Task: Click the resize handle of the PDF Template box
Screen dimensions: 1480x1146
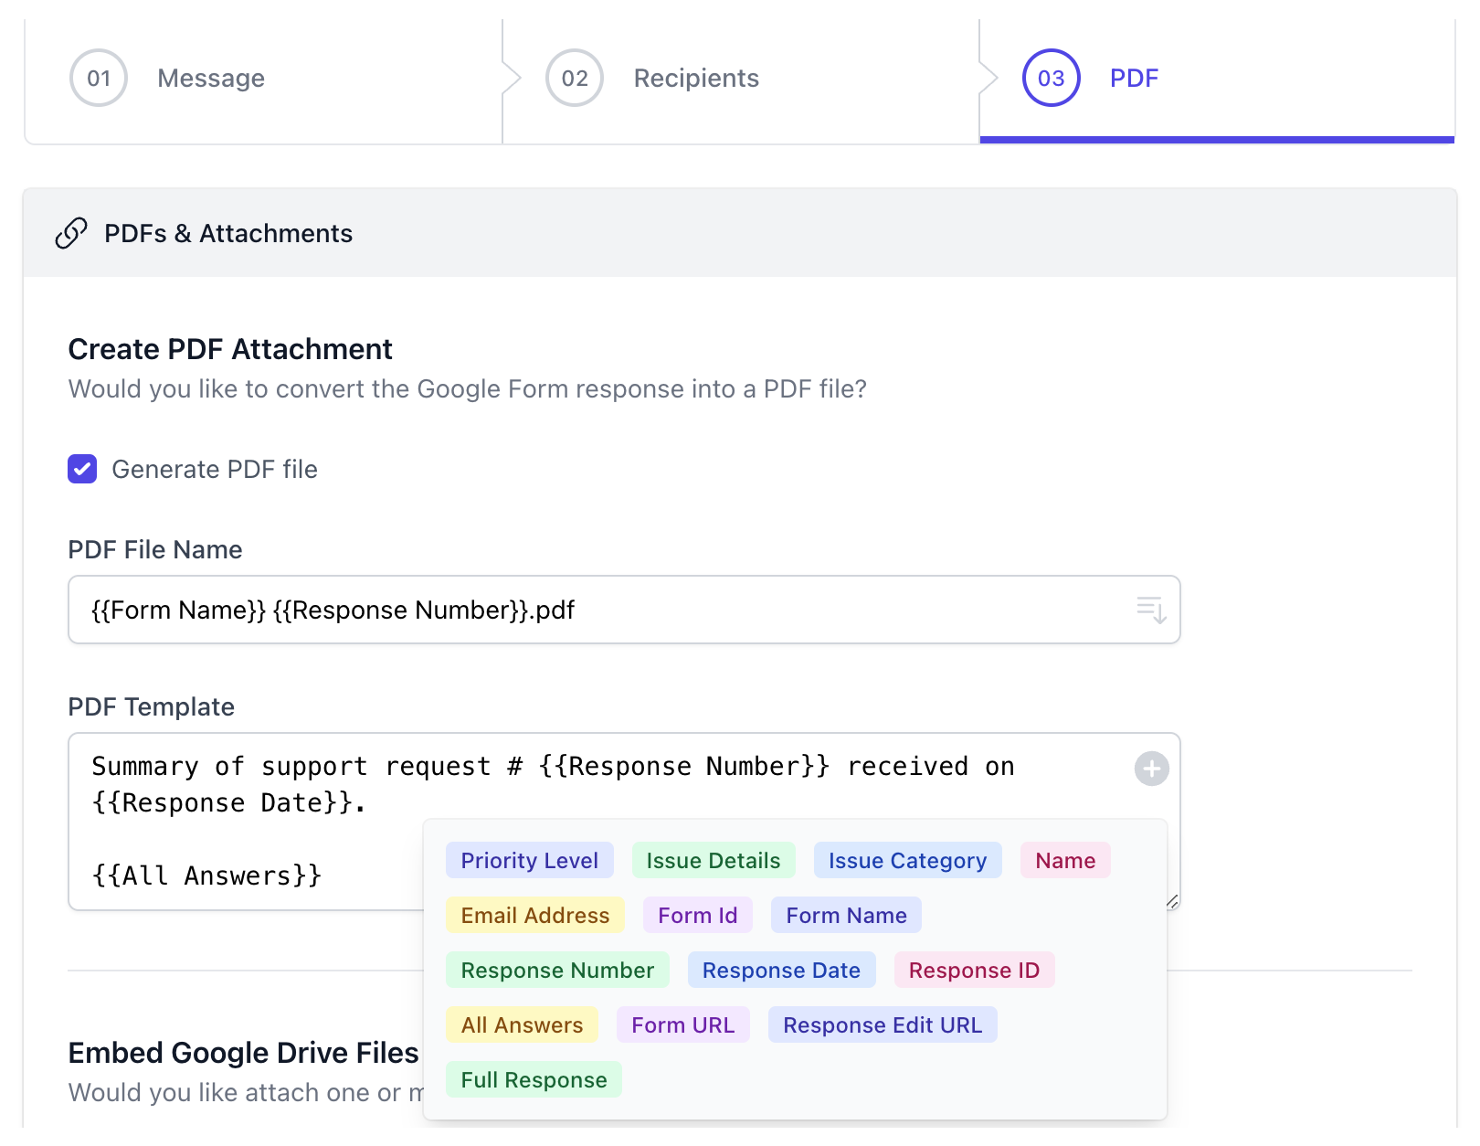Action: (1172, 903)
